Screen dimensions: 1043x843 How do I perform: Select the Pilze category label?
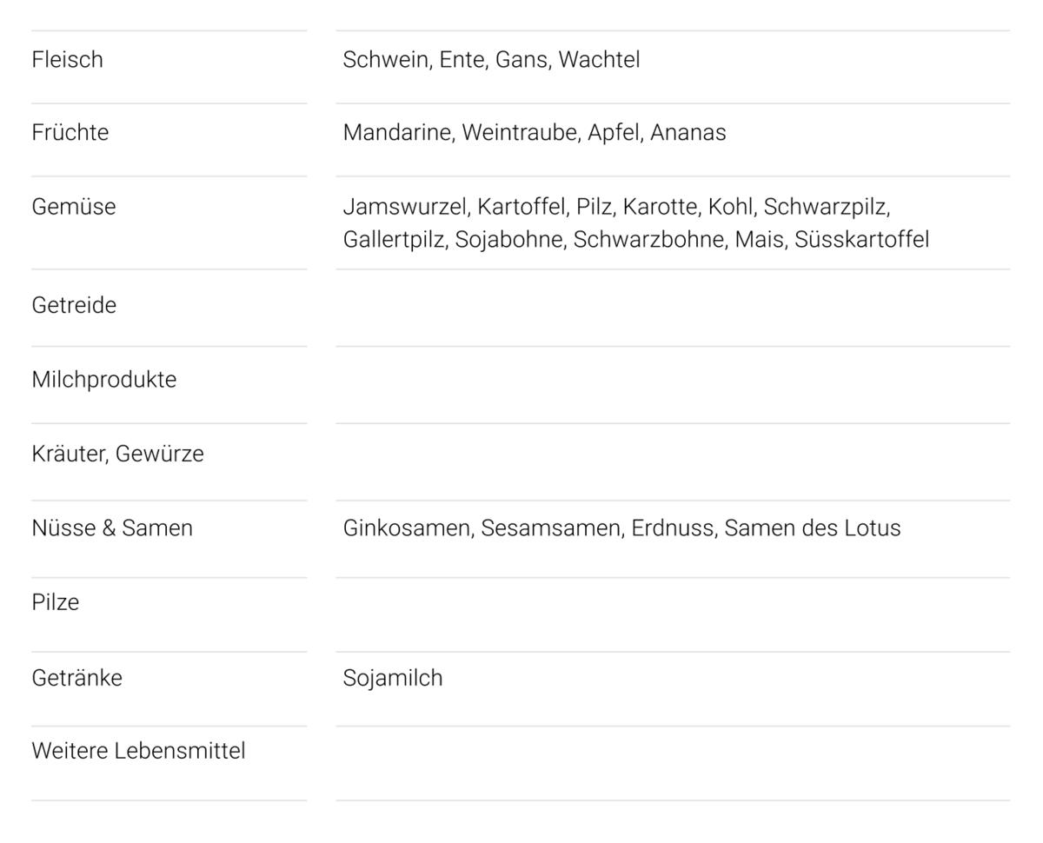tap(55, 602)
